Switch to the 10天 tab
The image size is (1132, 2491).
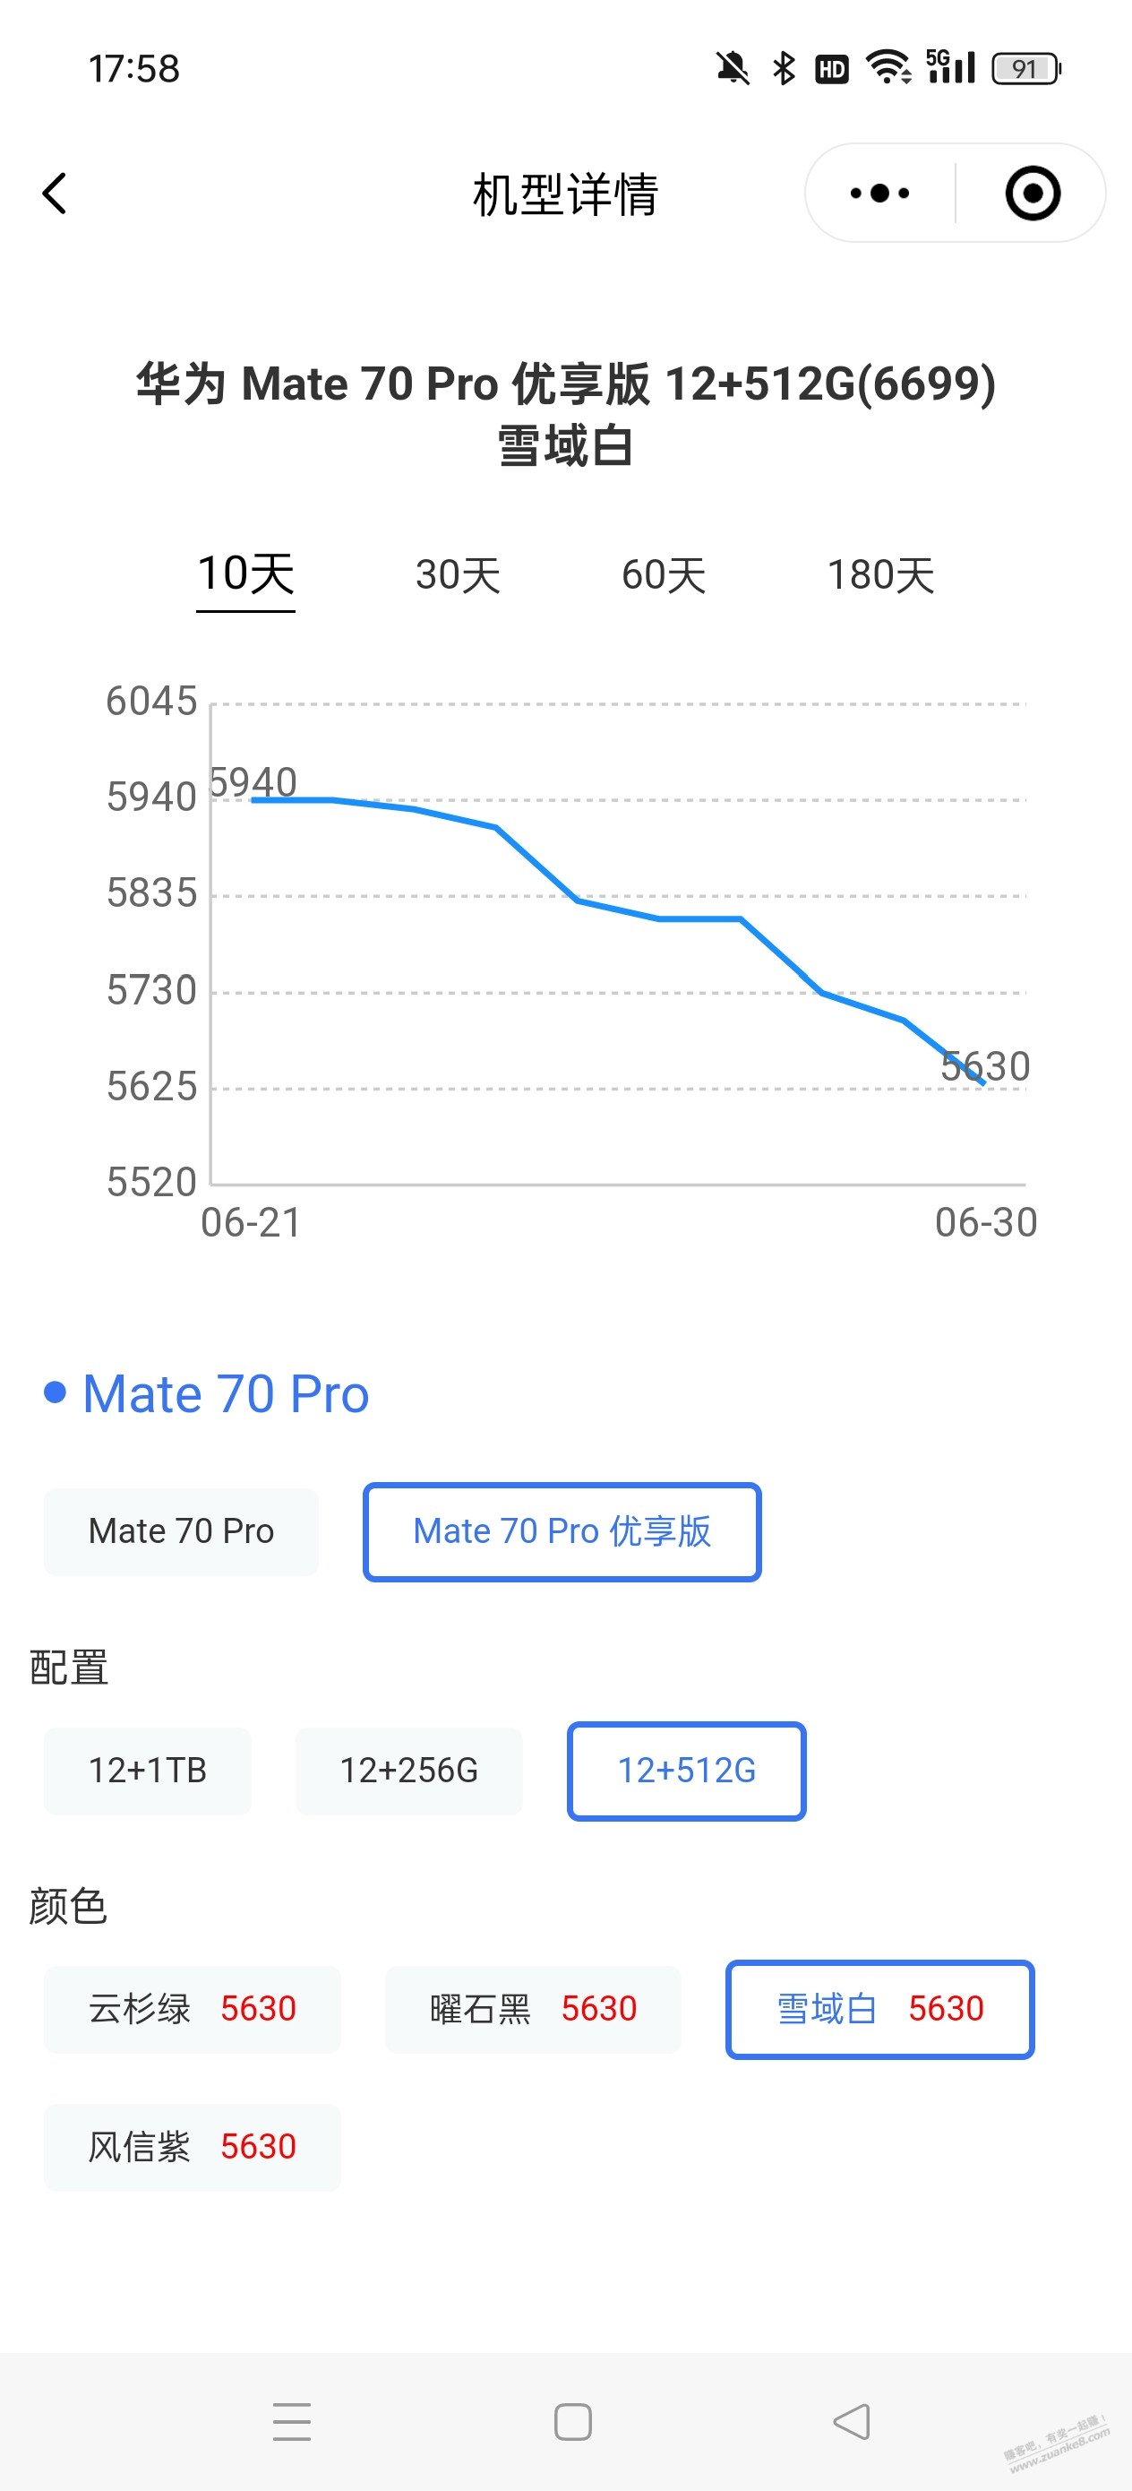coord(245,574)
